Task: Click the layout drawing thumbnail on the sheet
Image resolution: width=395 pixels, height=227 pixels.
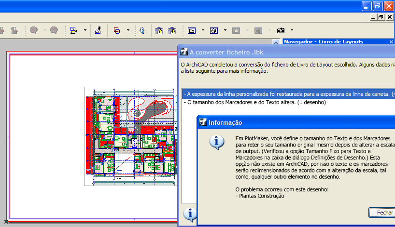Action: pyautogui.click(x=131, y=136)
